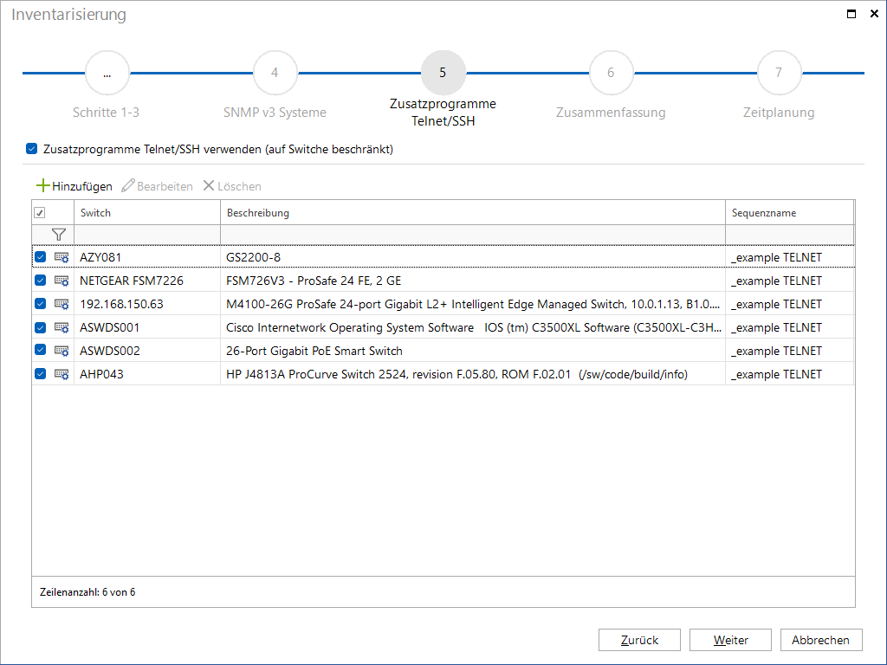
Task: Select the ASWDS001 switch cell
Action: (147, 327)
